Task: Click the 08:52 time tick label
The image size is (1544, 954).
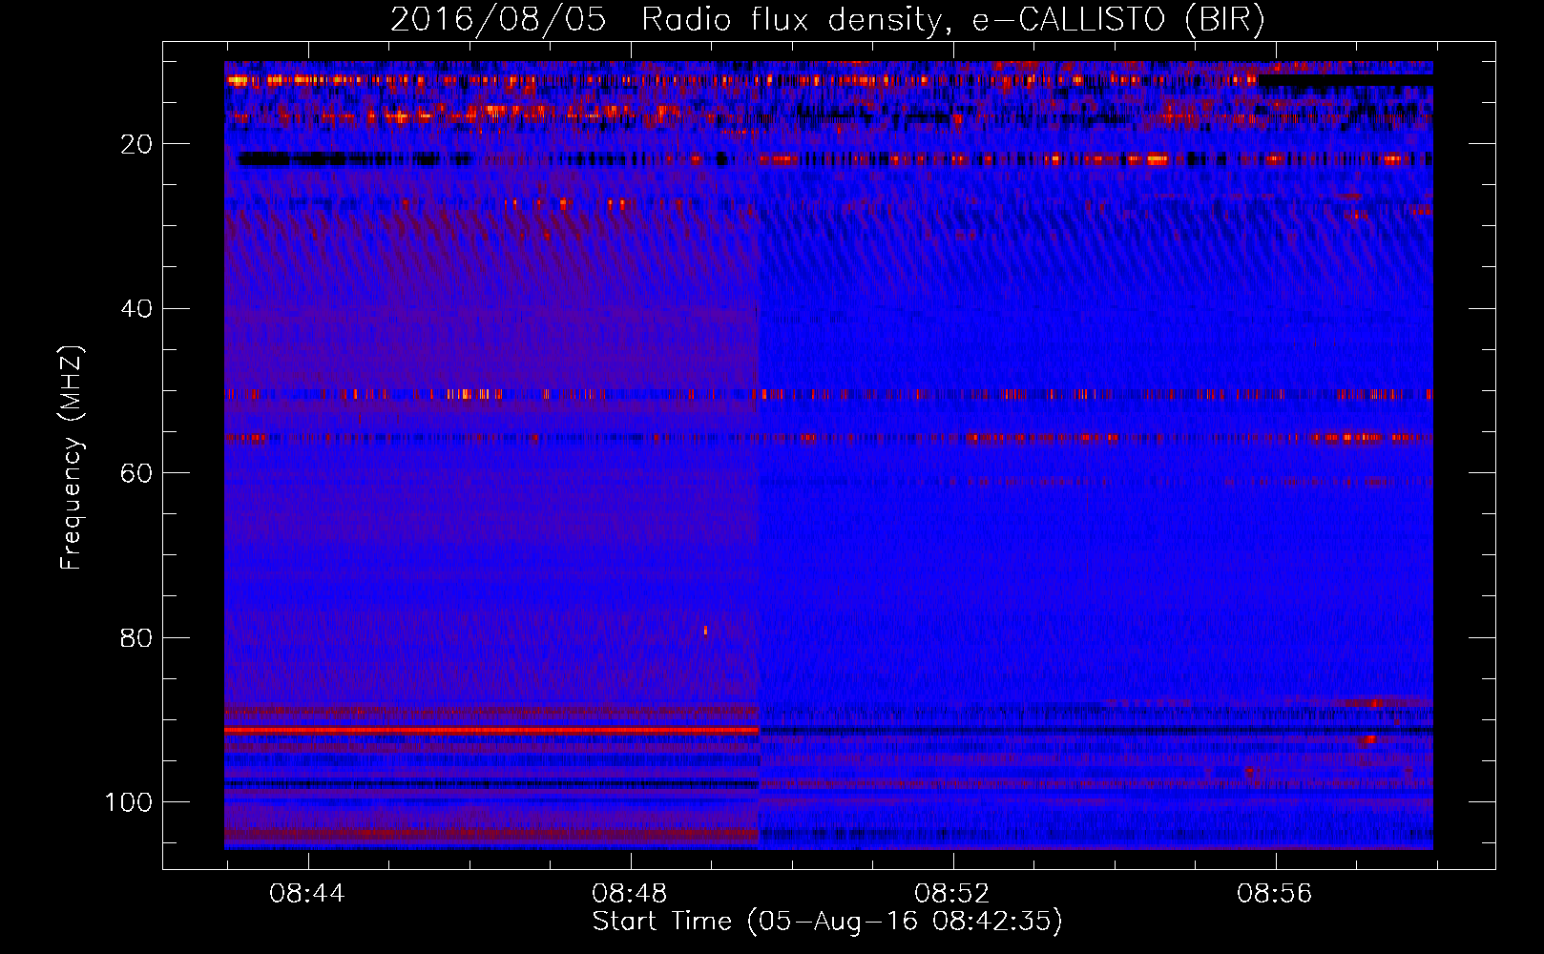Action: [952, 894]
